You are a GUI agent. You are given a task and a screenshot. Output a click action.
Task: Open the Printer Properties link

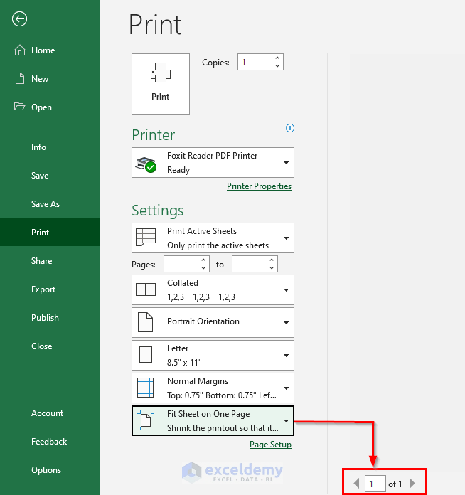[259, 186]
